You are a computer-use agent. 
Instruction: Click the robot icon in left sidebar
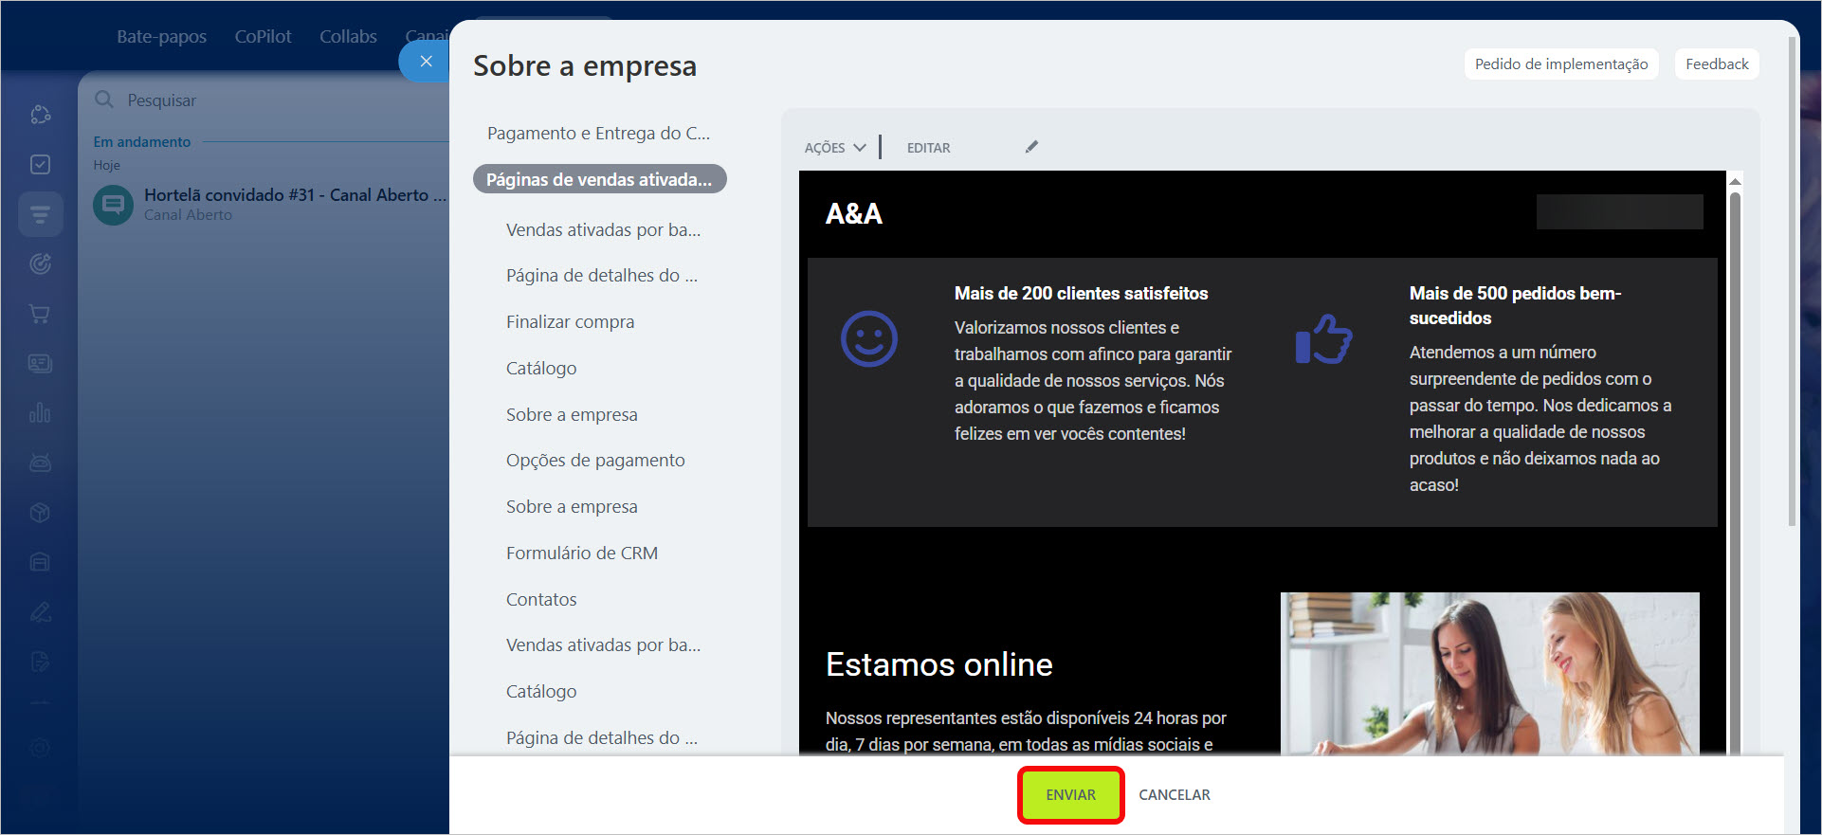(40, 463)
